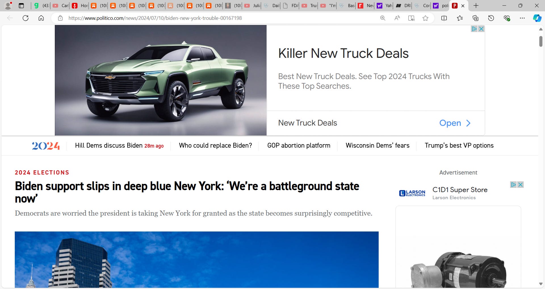Close the active Politico tab
545x289 pixels.
(x=463, y=6)
